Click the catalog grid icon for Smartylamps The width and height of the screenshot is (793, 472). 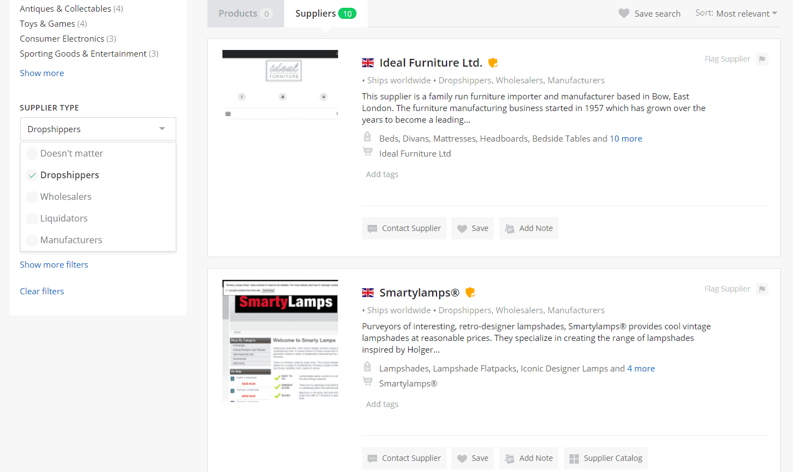tap(574, 459)
